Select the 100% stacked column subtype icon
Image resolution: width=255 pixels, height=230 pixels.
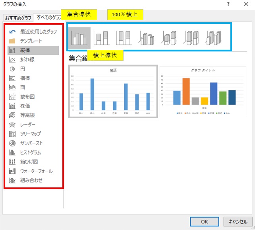click(124, 38)
